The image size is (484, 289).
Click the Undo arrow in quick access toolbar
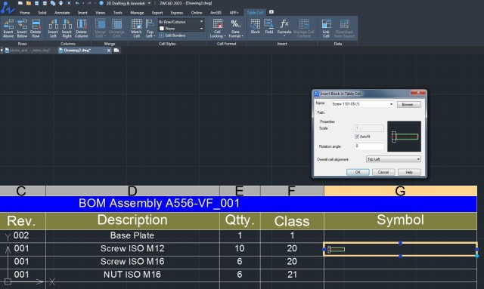pos(77,3)
